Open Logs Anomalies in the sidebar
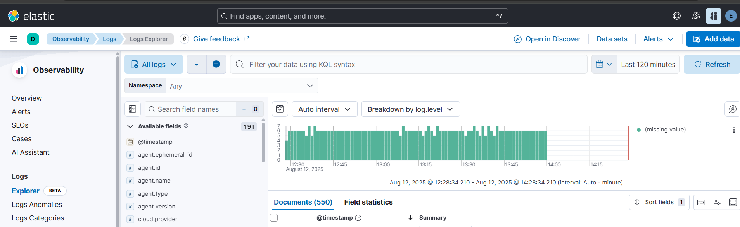The width and height of the screenshot is (740, 227). [x=37, y=205]
